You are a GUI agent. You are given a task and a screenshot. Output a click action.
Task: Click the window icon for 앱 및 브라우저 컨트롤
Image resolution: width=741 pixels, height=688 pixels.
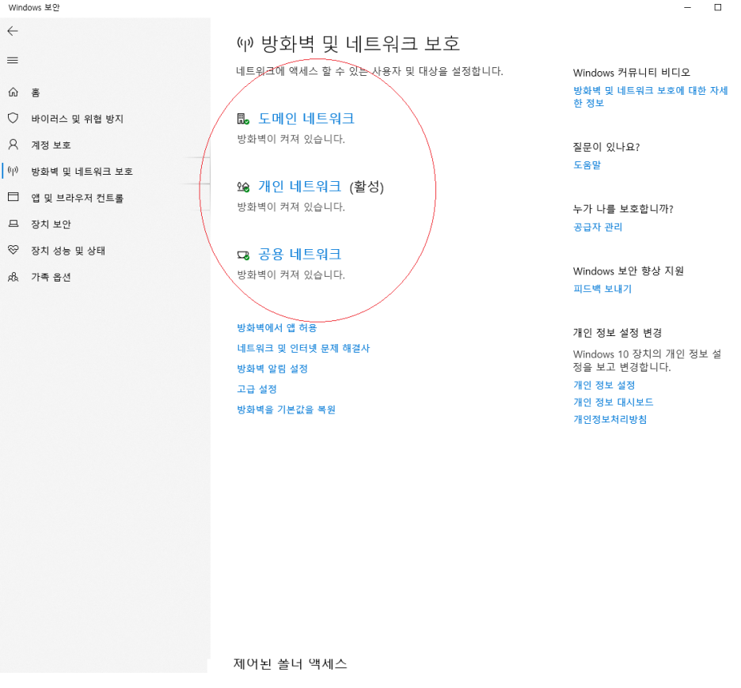coord(13,197)
